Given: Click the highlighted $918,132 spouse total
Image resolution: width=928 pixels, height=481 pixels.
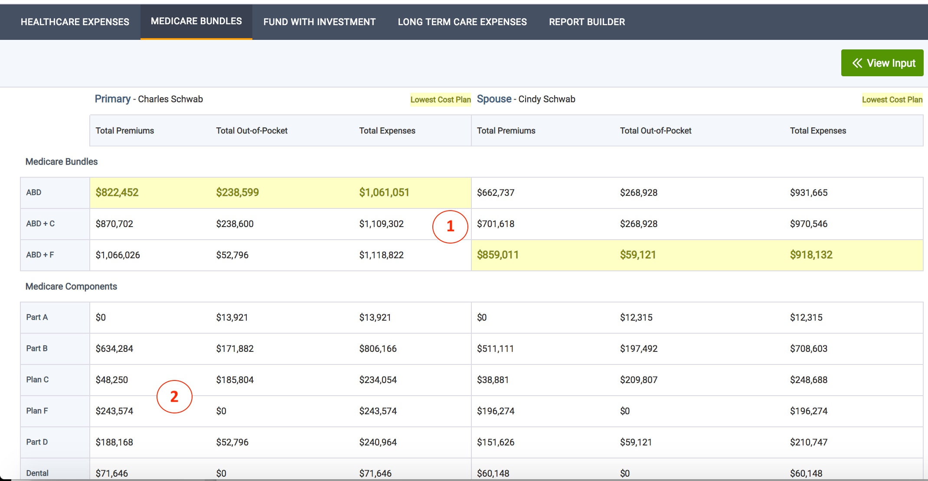Looking at the screenshot, I should click(x=811, y=255).
